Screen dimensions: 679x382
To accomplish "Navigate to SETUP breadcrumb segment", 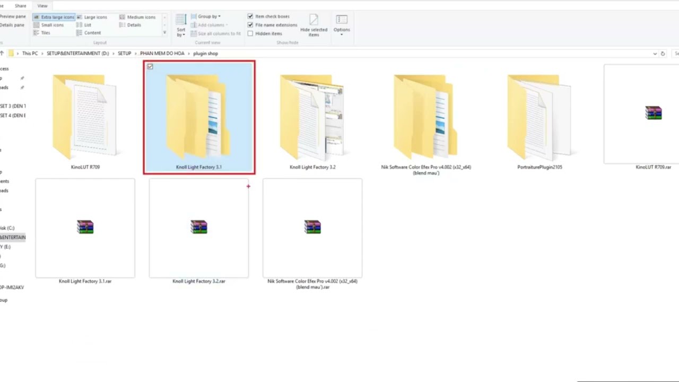I will (x=124, y=54).
